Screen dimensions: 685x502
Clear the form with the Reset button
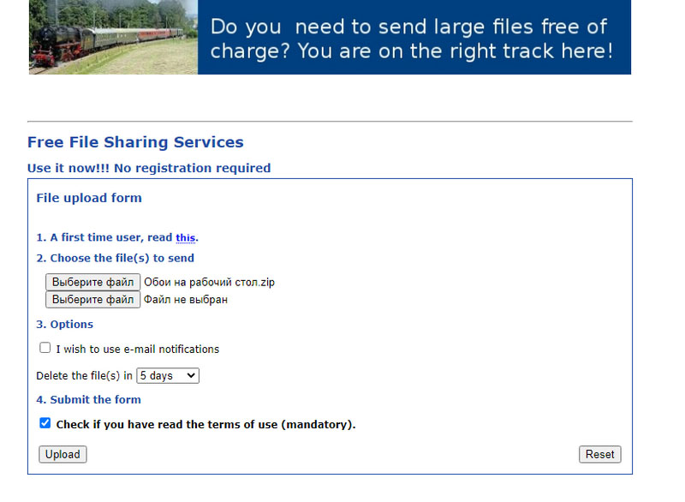[600, 454]
